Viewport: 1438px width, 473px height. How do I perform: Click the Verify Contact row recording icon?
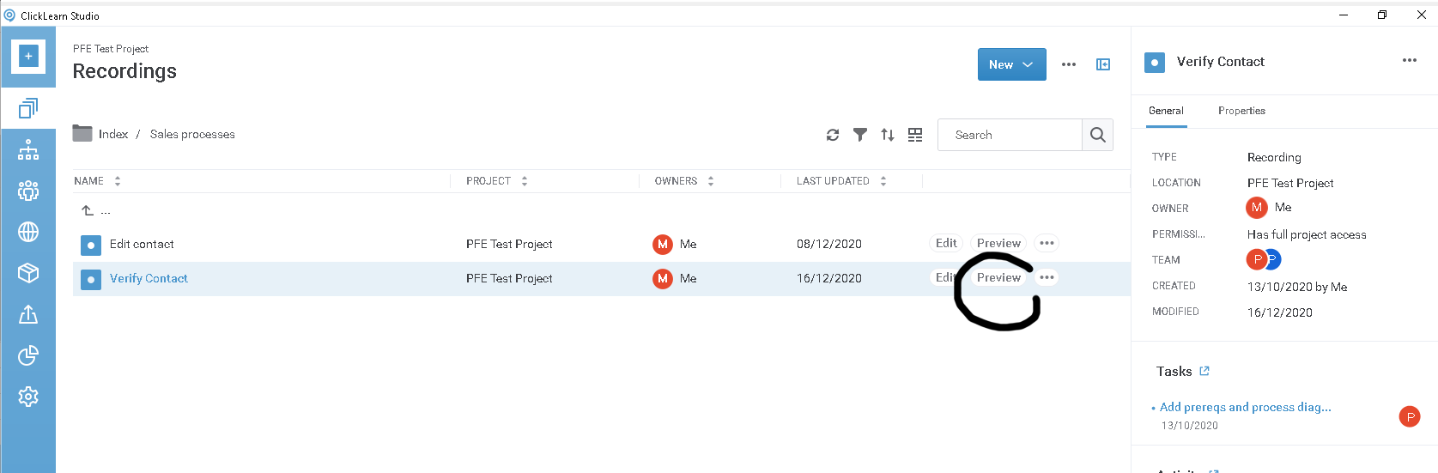91,280
